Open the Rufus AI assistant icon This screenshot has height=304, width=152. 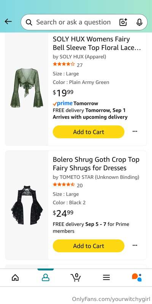pyautogui.click(x=137, y=277)
